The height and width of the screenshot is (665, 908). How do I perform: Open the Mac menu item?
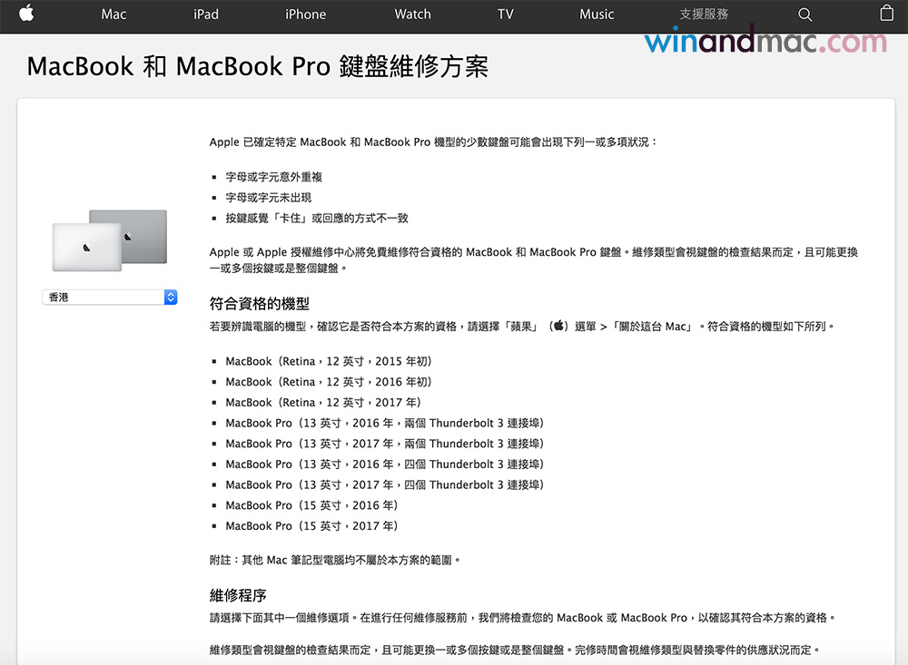click(113, 15)
